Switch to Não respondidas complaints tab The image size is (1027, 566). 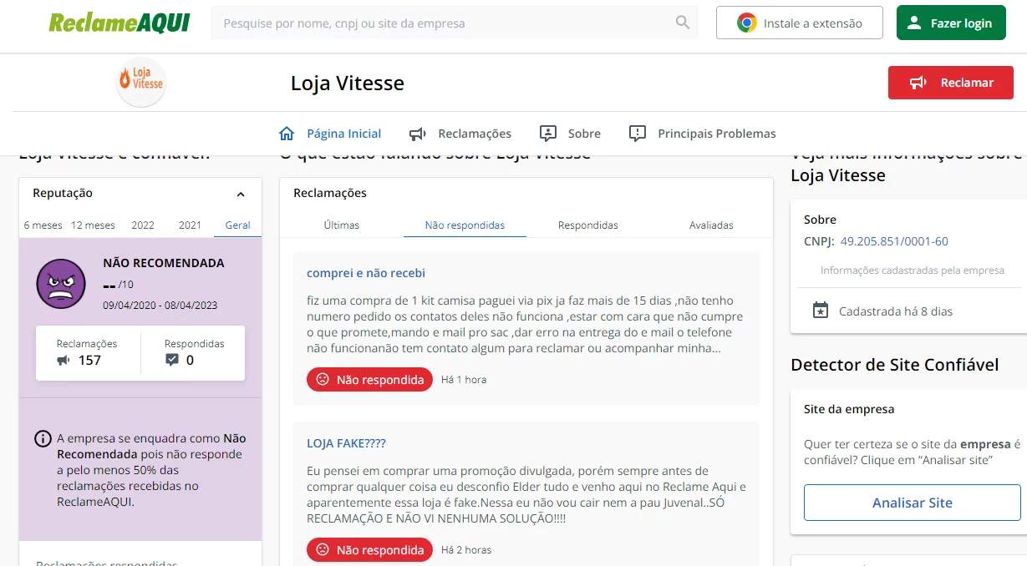[x=465, y=225]
